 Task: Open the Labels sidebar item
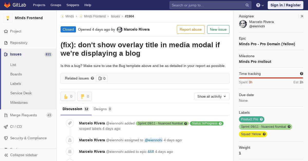point(16,84)
